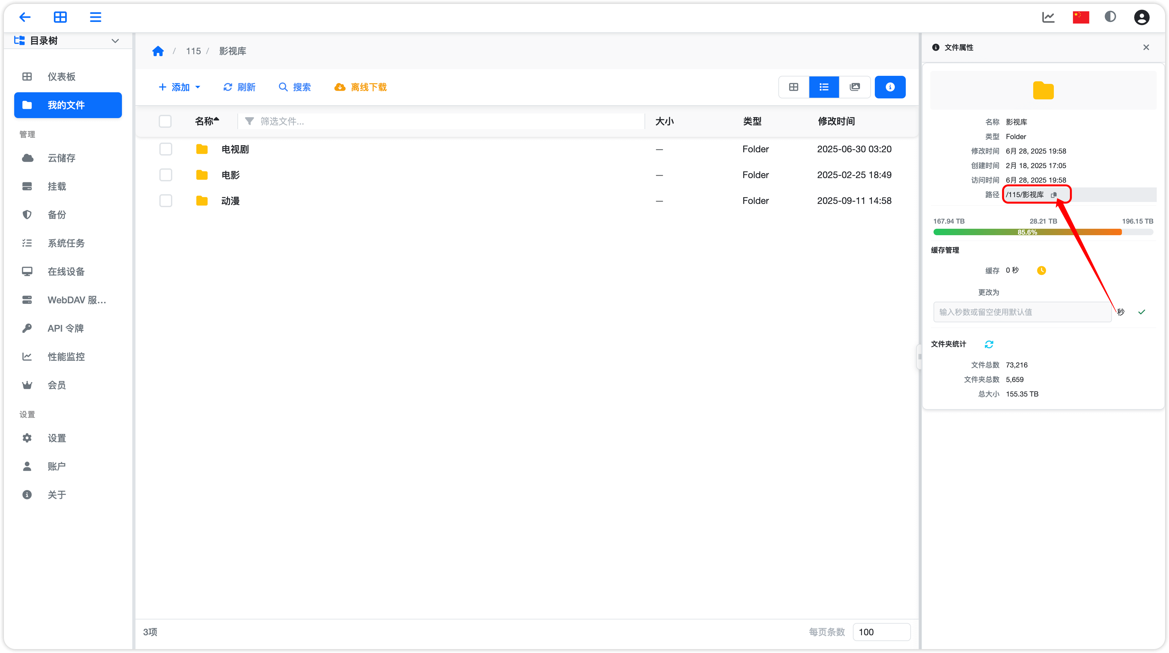Toggle dark mode contrast icon
Viewport: 1169px width, 653px height.
[1110, 17]
